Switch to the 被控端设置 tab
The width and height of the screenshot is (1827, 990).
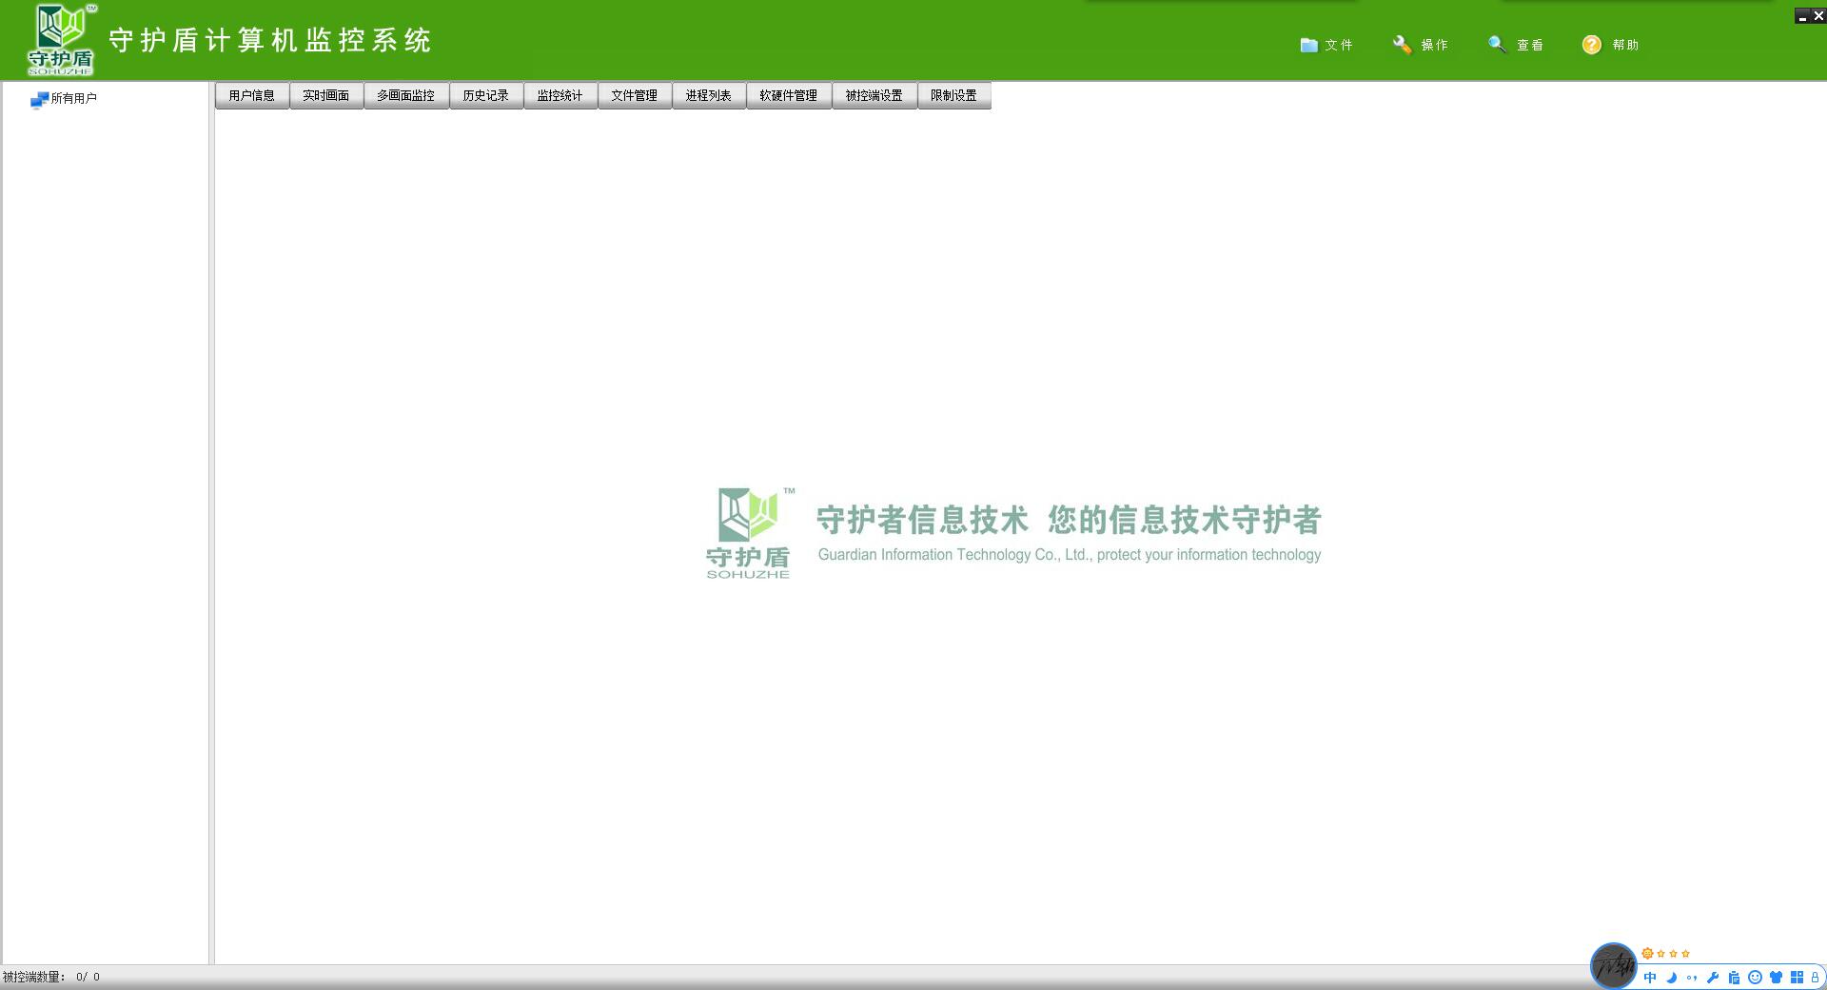point(874,95)
